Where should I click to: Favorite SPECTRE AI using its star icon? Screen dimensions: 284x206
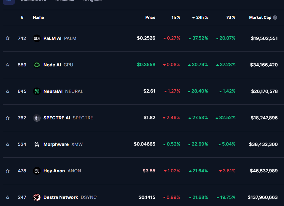[x=8, y=118]
